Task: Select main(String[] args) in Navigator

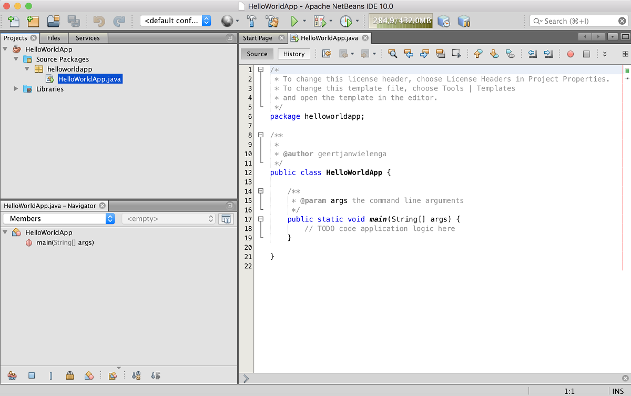Action: point(65,242)
